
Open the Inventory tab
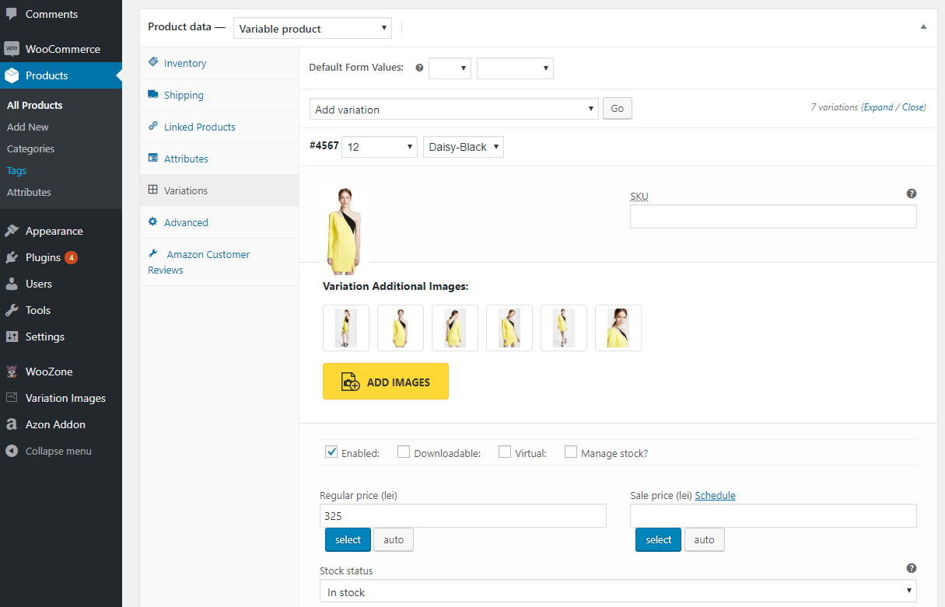219,63
